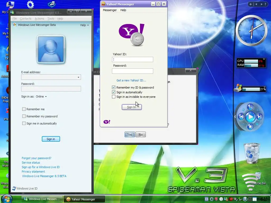Click the Windows Live Messenger title bar buddies icon

click(12, 12)
